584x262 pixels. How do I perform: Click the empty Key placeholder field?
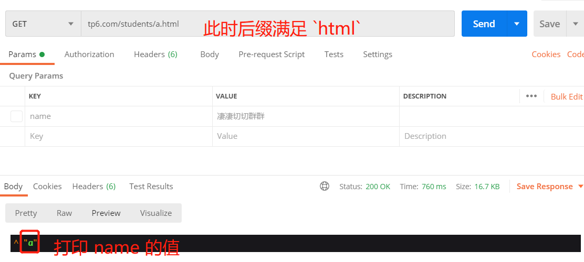(119, 136)
